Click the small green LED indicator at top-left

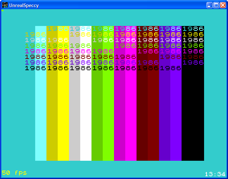tap(2, 10)
